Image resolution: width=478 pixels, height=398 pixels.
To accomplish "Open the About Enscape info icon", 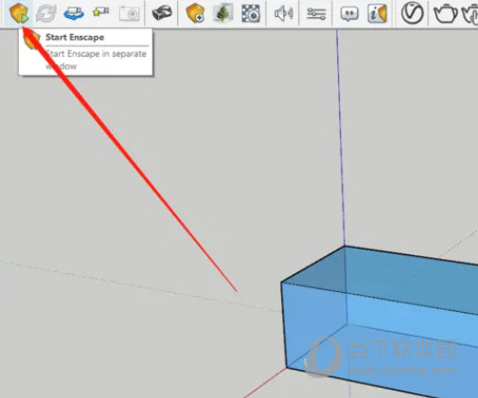I will pos(377,13).
